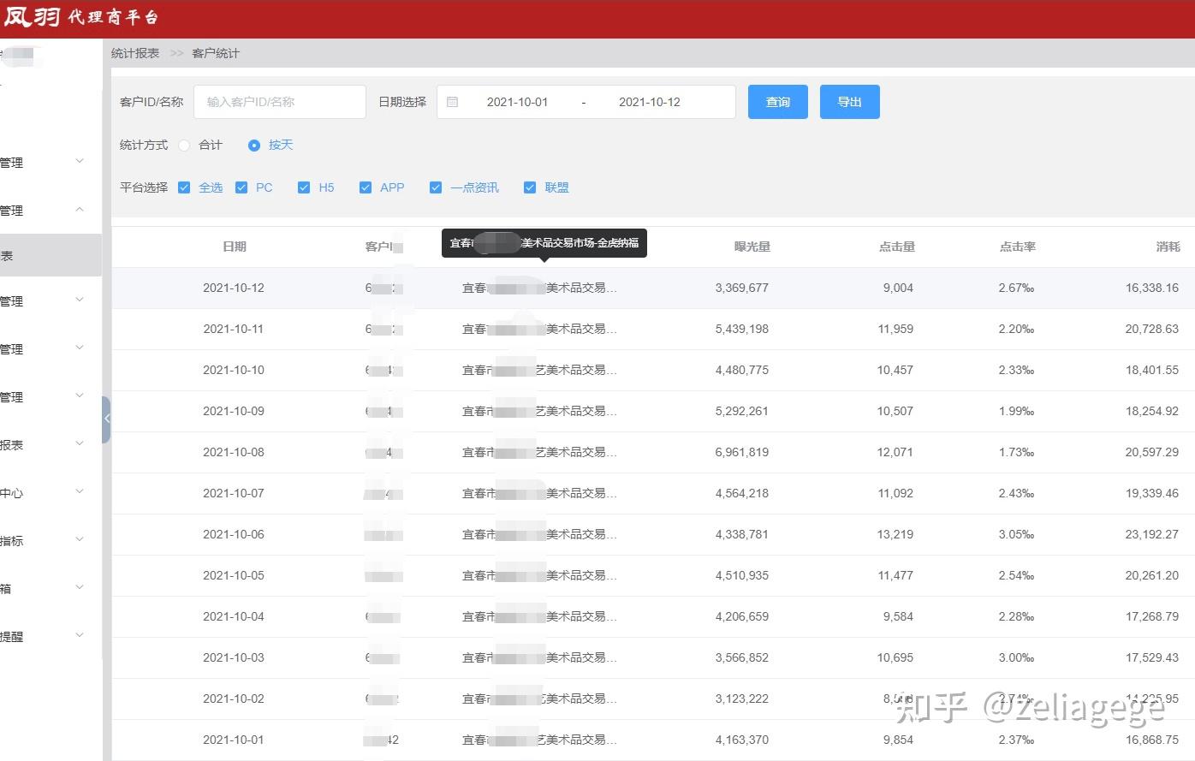Expand the 中心 sidebar section chevron
Screen dimensions: 1195x761
(80, 491)
